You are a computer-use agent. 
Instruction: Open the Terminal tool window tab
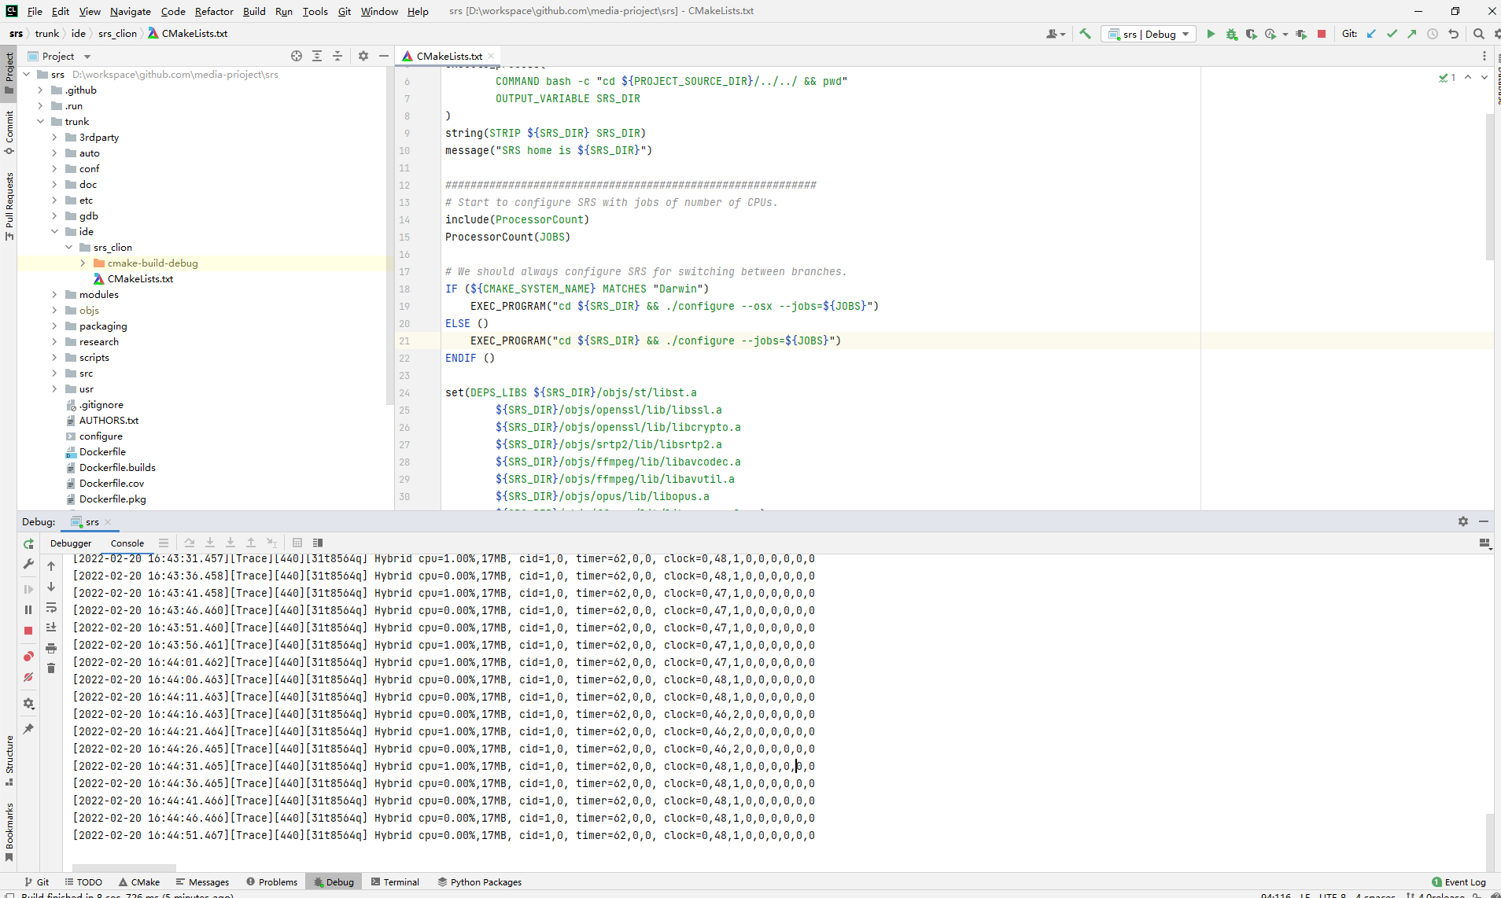[395, 882]
